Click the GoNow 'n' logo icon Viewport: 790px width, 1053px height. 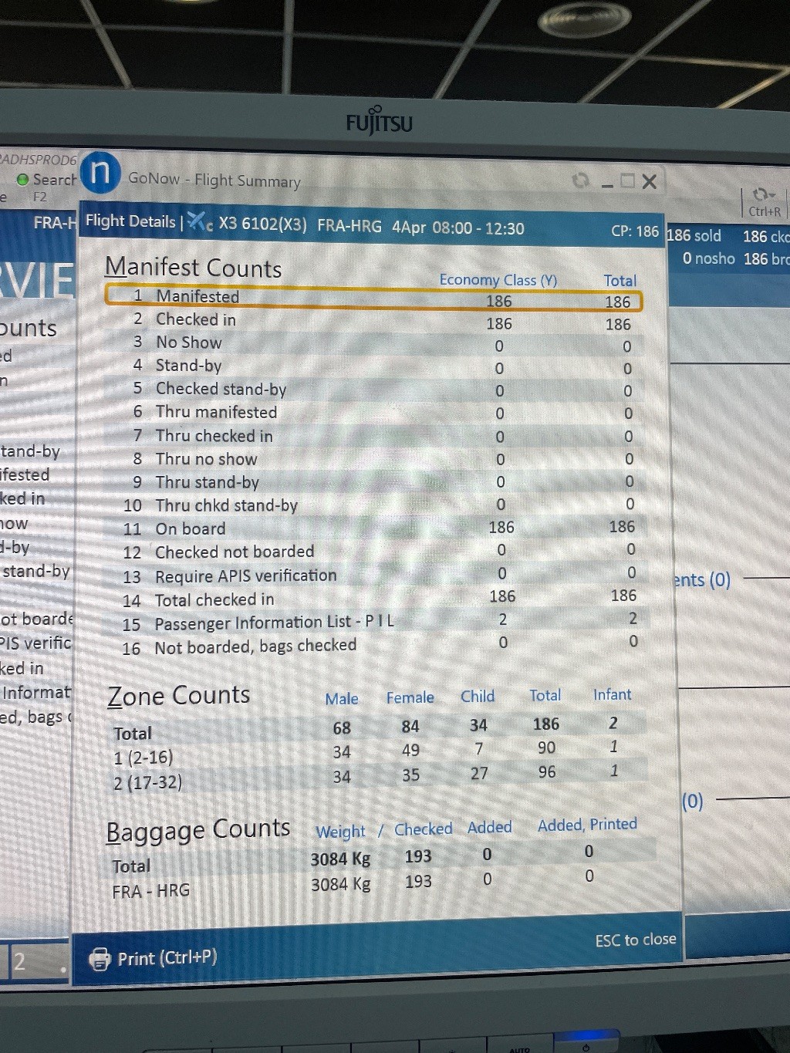coord(100,173)
